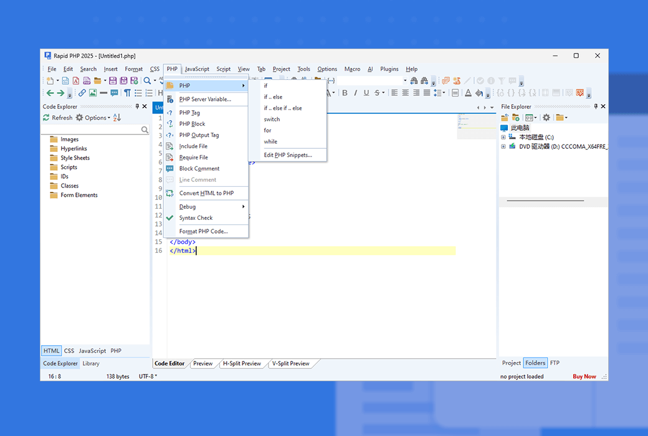Pin the File Explorer panel

point(596,107)
